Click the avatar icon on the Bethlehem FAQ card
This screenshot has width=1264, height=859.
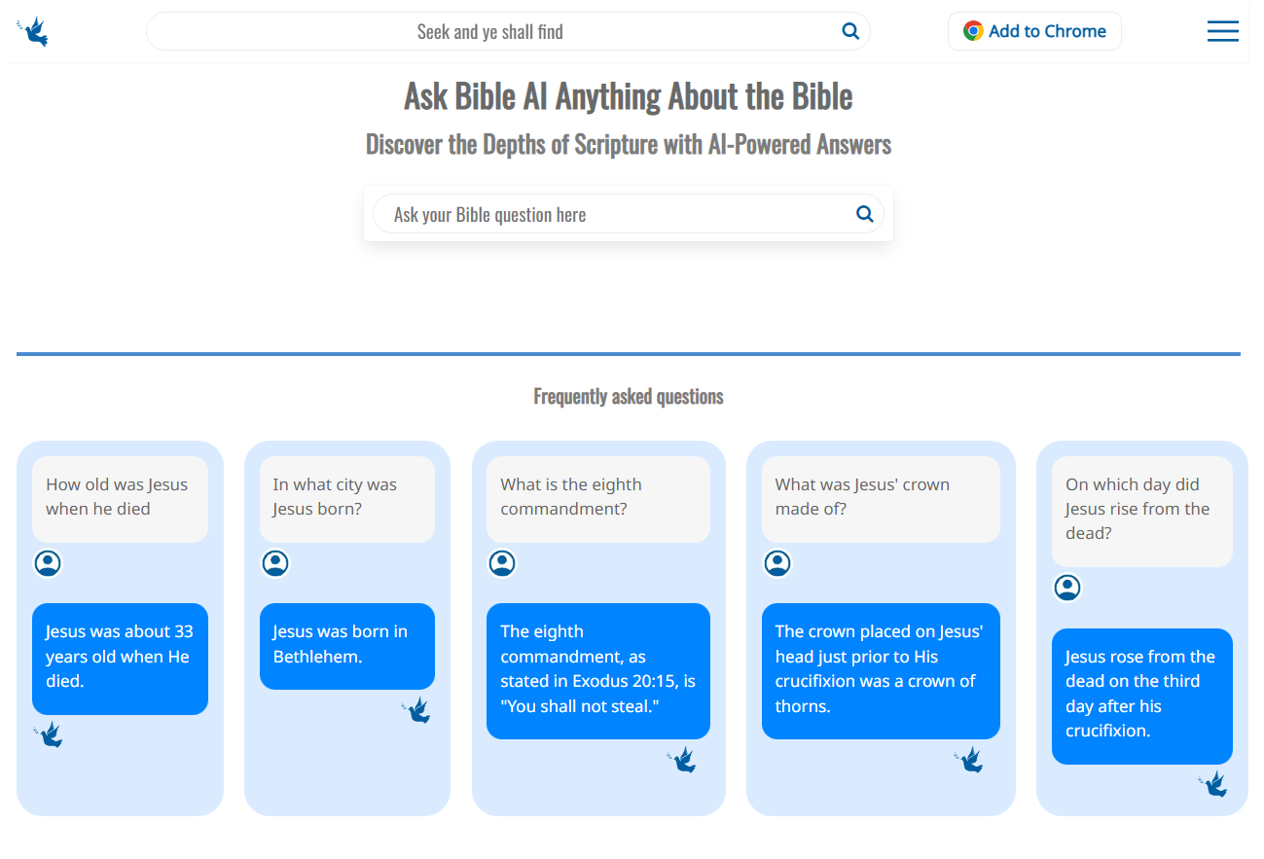[275, 562]
